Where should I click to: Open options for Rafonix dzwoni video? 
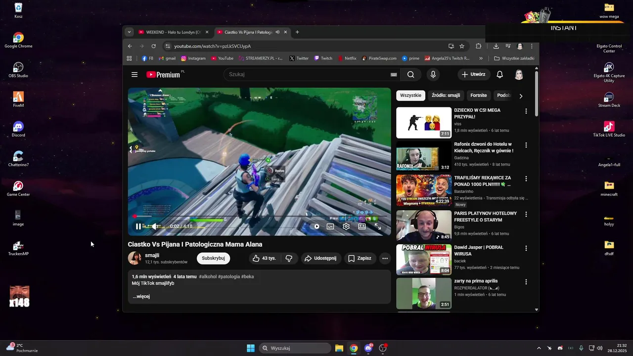pyautogui.click(x=526, y=145)
